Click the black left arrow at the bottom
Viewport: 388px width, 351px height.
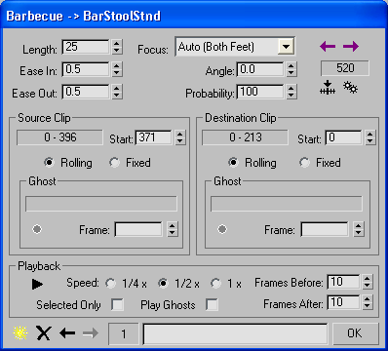pos(67,333)
